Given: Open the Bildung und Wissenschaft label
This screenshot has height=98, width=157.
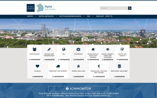Looking at the screenshot, I should click(49, 55).
